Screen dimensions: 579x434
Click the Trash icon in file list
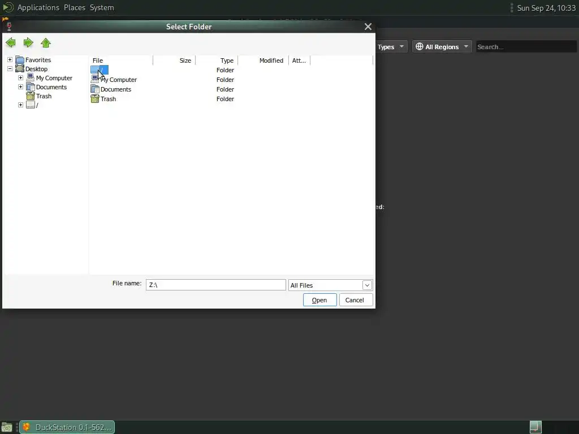(x=95, y=99)
